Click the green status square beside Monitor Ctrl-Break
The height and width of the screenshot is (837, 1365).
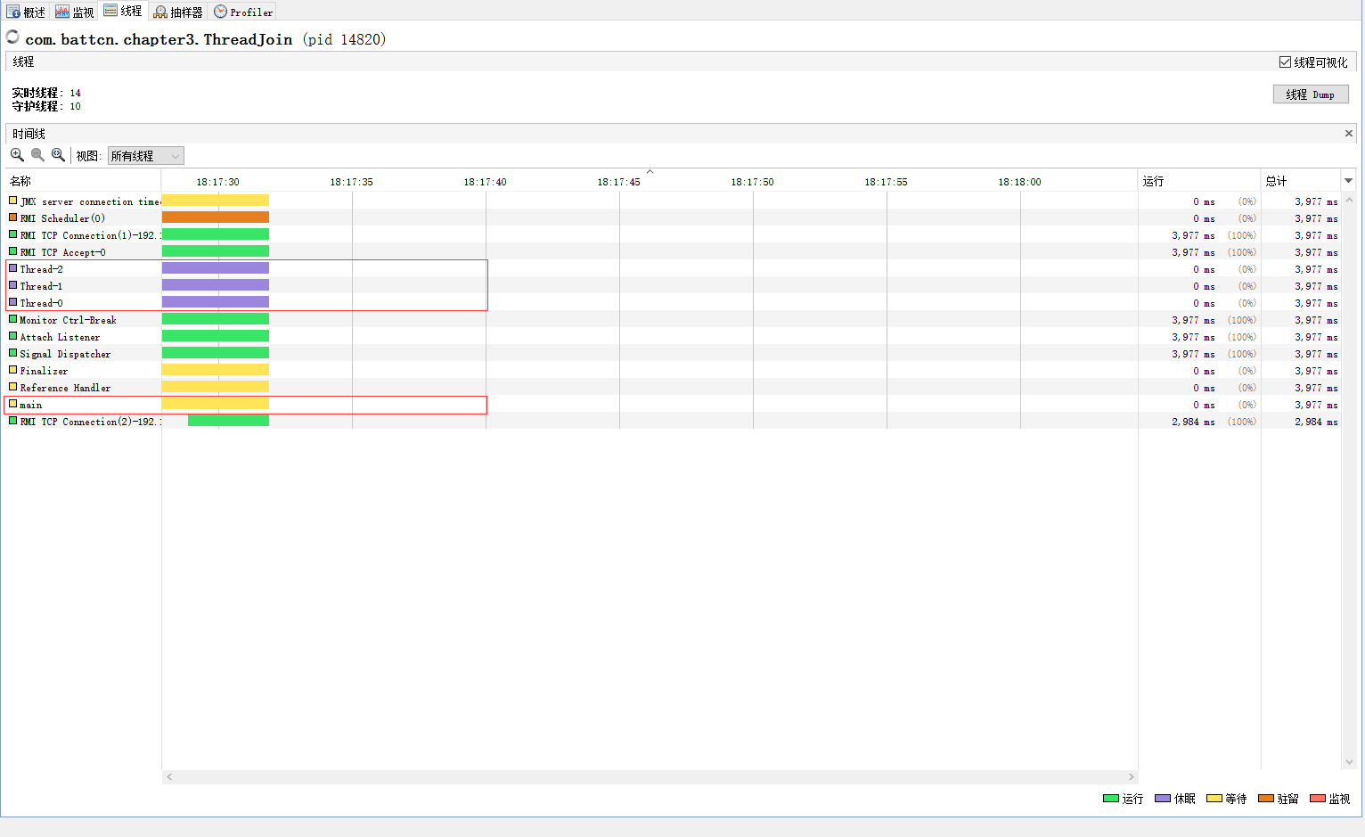click(x=11, y=319)
